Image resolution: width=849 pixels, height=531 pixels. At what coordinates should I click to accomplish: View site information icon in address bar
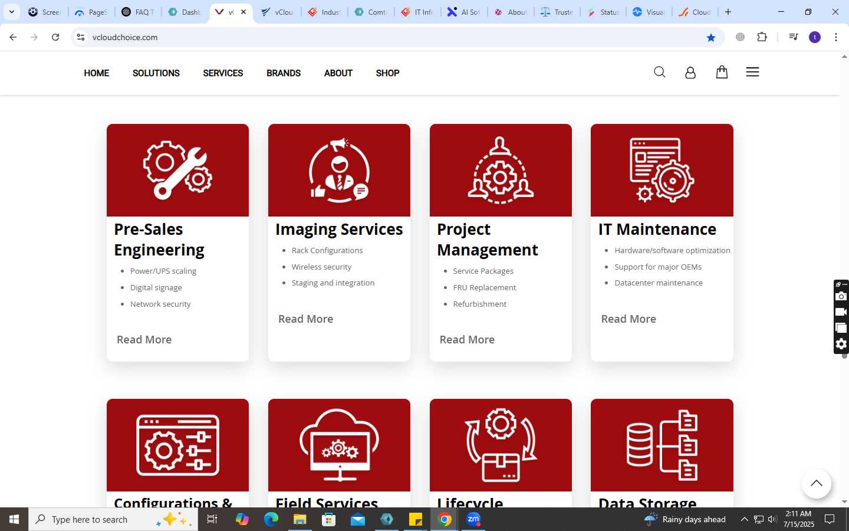click(81, 37)
